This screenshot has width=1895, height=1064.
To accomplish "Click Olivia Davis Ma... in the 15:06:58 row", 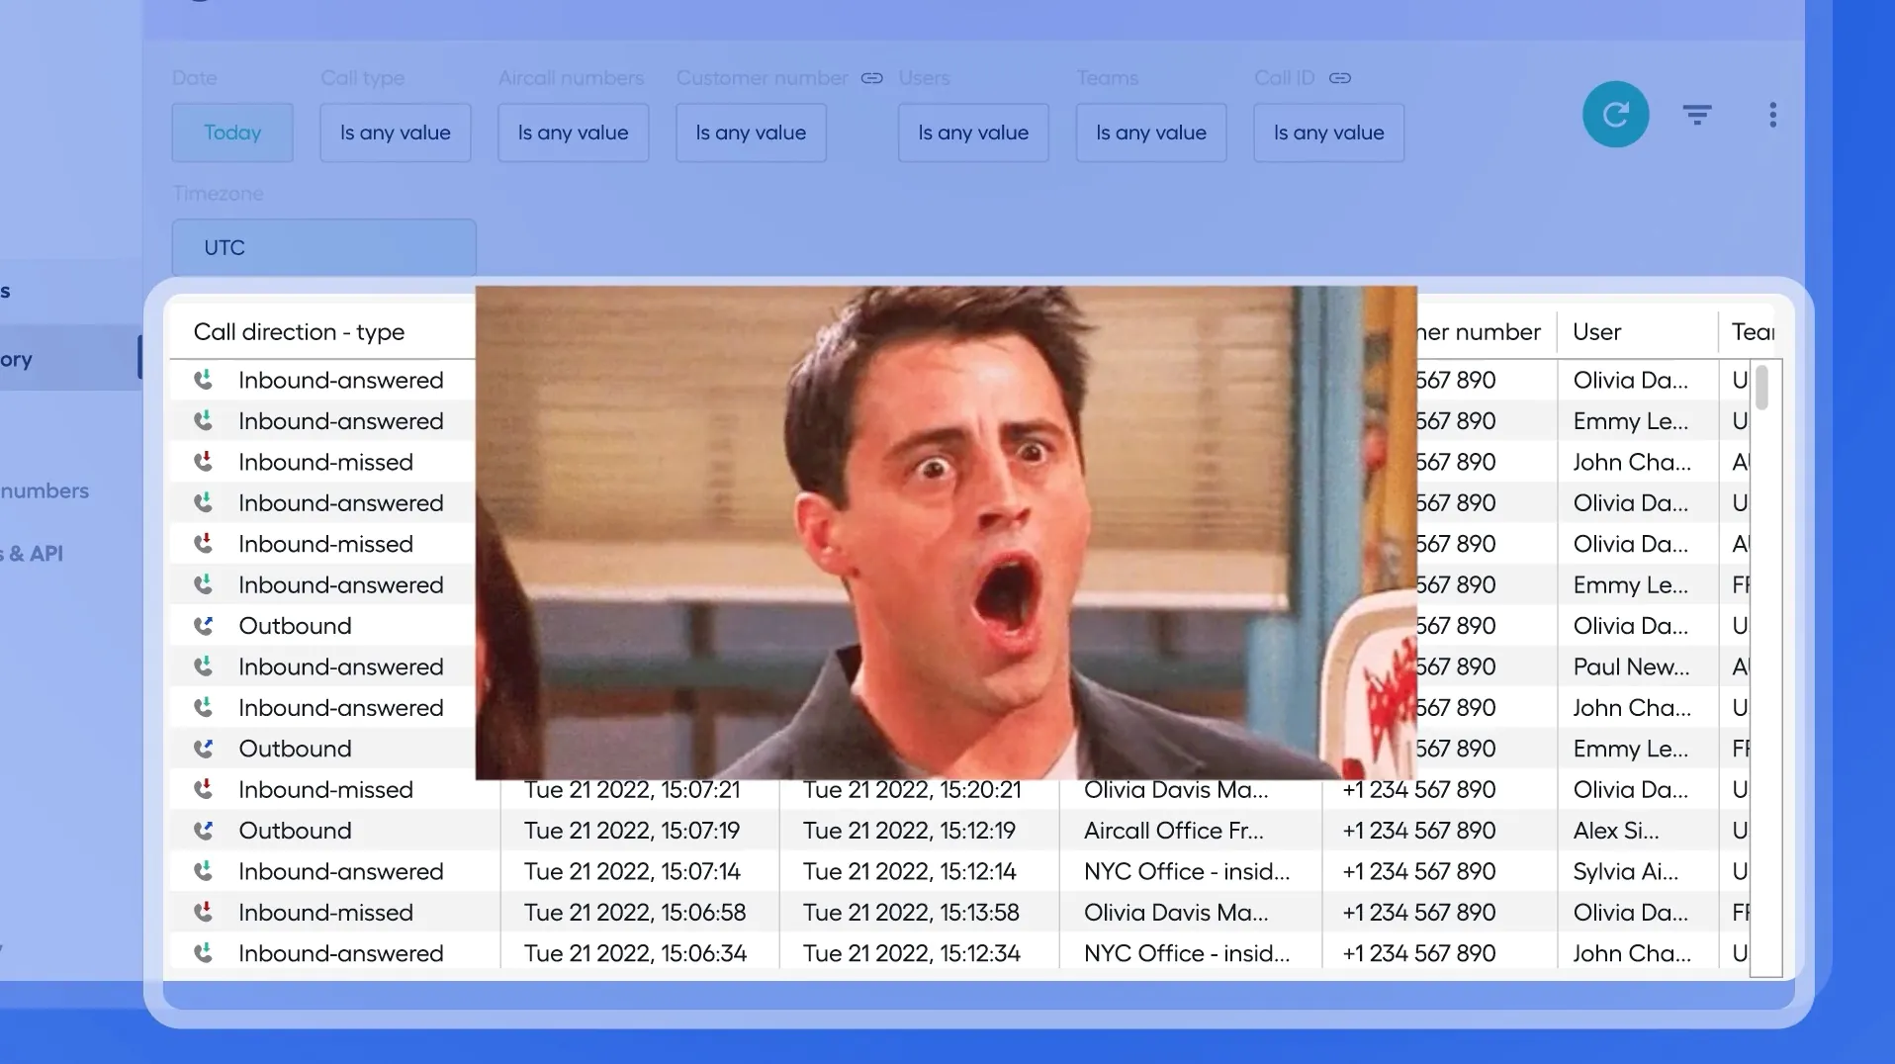I will point(1176,912).
